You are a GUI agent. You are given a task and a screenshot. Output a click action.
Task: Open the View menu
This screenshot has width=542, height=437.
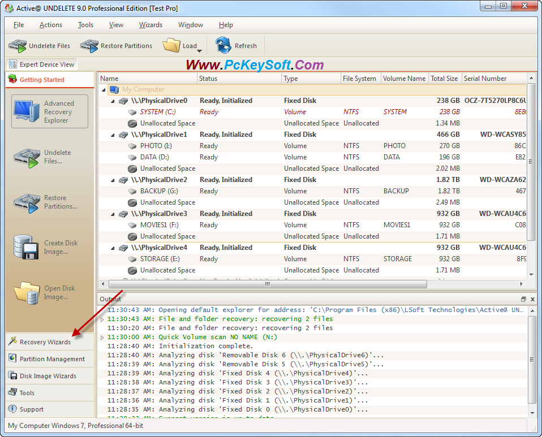pos(116,25)
